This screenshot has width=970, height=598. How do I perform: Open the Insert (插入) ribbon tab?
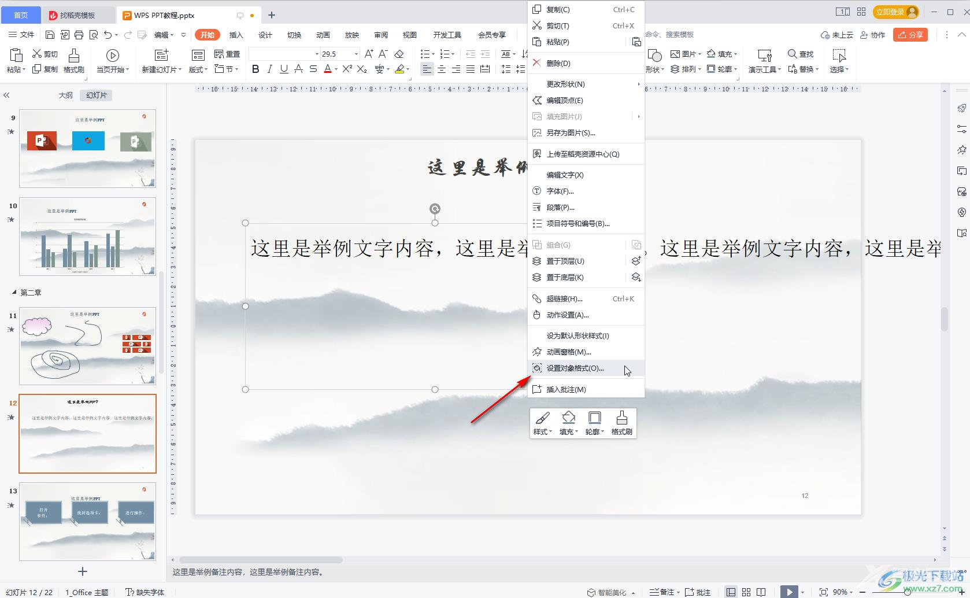pos(236,35)
